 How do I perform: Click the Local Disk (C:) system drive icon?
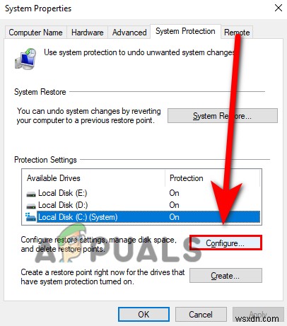coord(30,217)
